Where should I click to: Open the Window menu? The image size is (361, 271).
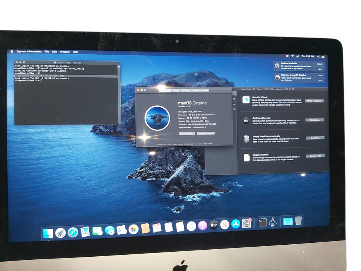(65, 52)
